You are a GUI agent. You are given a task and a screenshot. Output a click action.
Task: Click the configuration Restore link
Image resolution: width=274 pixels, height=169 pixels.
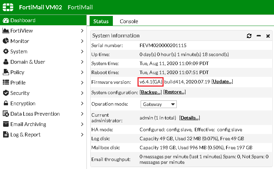click(174, 92)
